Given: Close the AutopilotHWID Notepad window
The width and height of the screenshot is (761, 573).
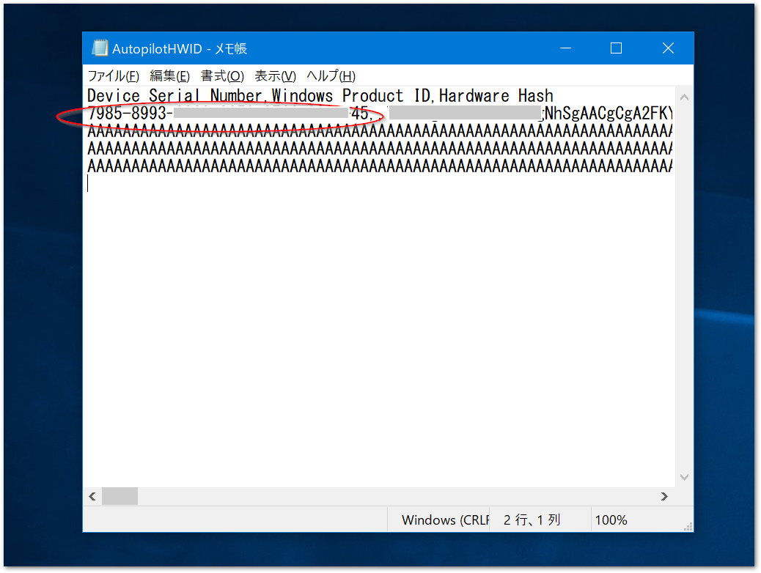Looking at the screenshot, I should click(x=668, y=48).
